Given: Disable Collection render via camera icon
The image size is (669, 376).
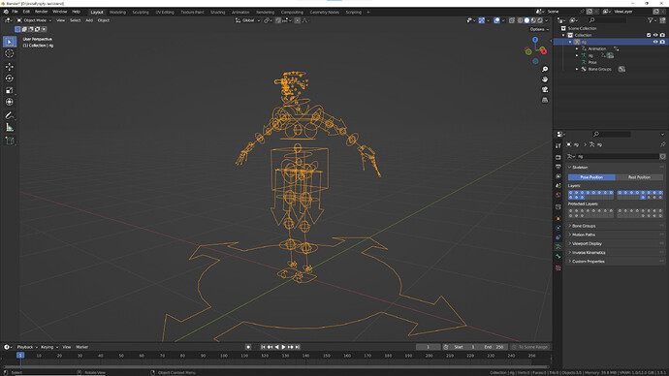Looking at the screenshot, I should [662, 35].
